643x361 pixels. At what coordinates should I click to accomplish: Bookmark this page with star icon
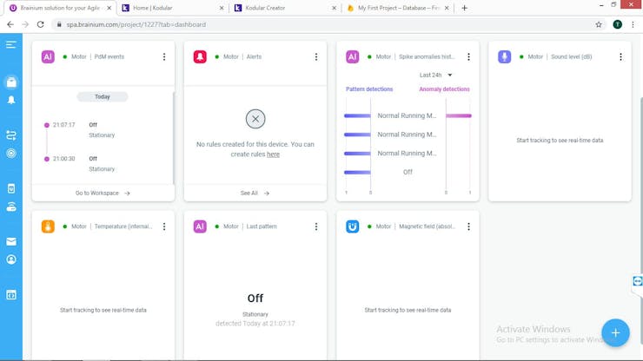tap(599, 24)
